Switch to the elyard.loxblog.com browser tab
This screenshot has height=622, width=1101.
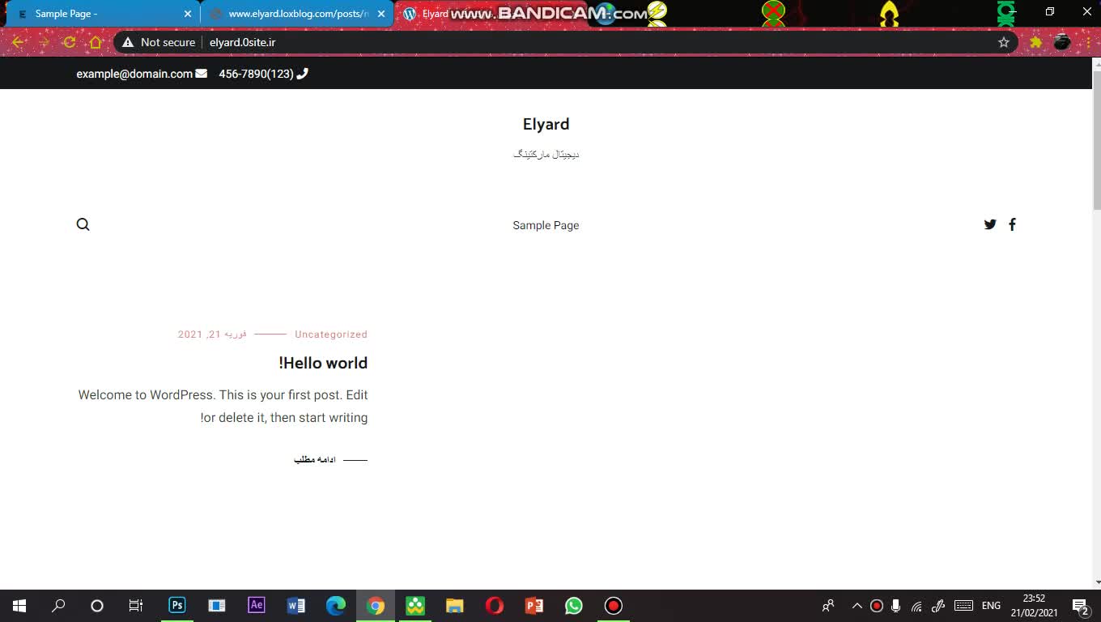296,14
